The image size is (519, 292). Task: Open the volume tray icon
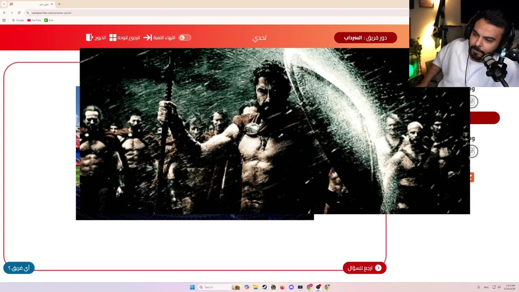[x=499, y=287]
